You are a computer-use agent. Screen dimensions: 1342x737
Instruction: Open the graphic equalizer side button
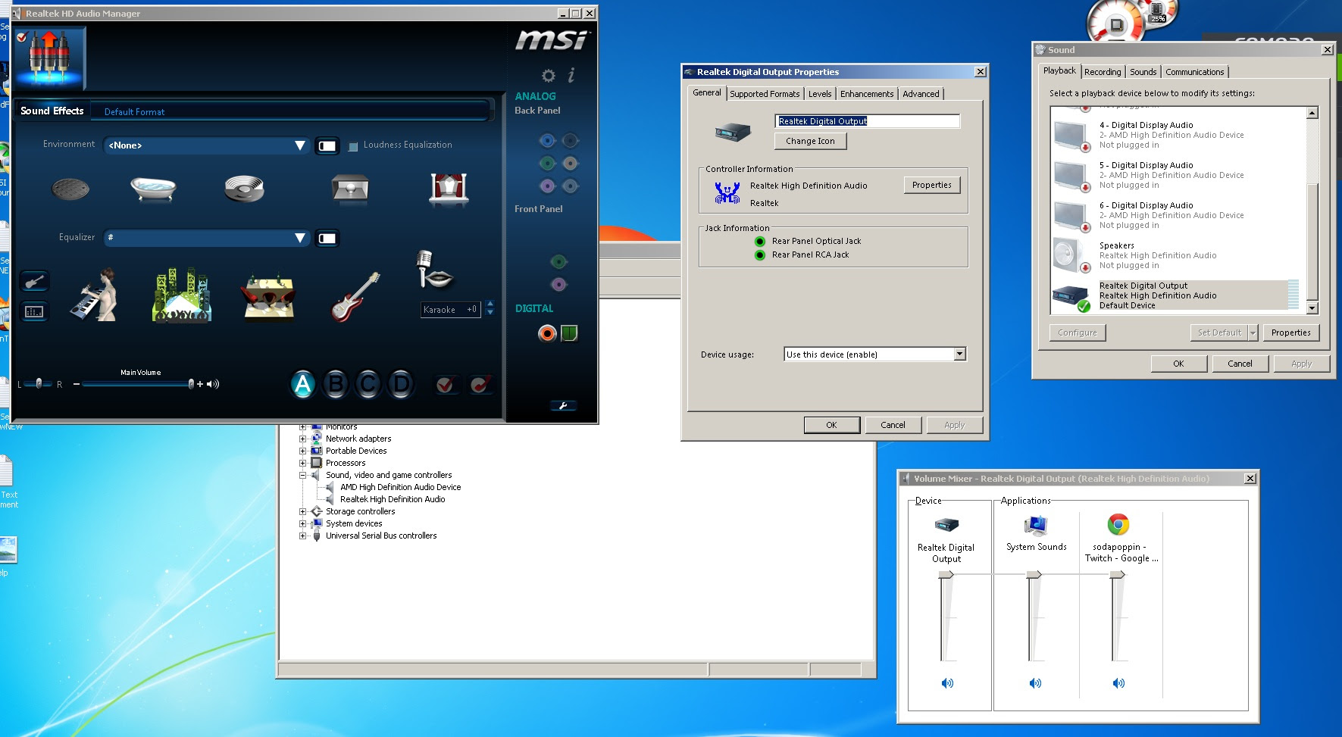35,311
